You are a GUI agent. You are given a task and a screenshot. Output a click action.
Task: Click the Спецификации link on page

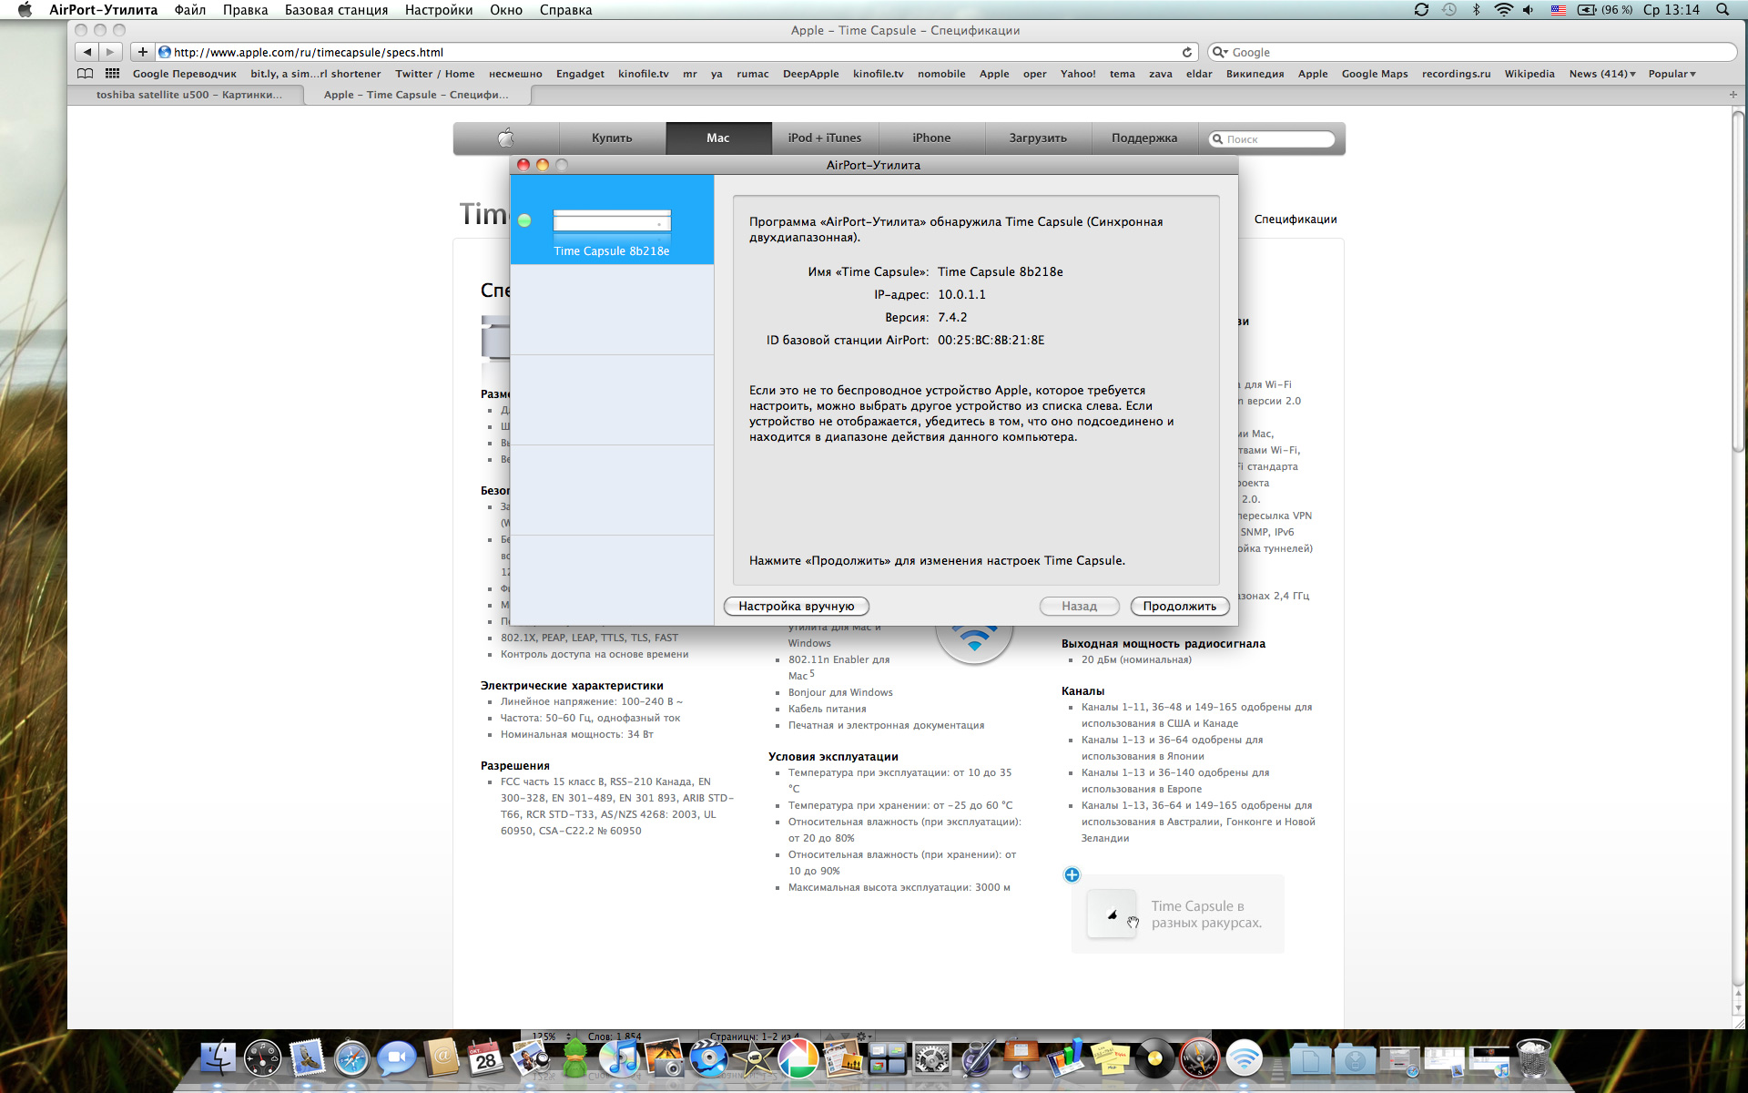point(1296,220)
